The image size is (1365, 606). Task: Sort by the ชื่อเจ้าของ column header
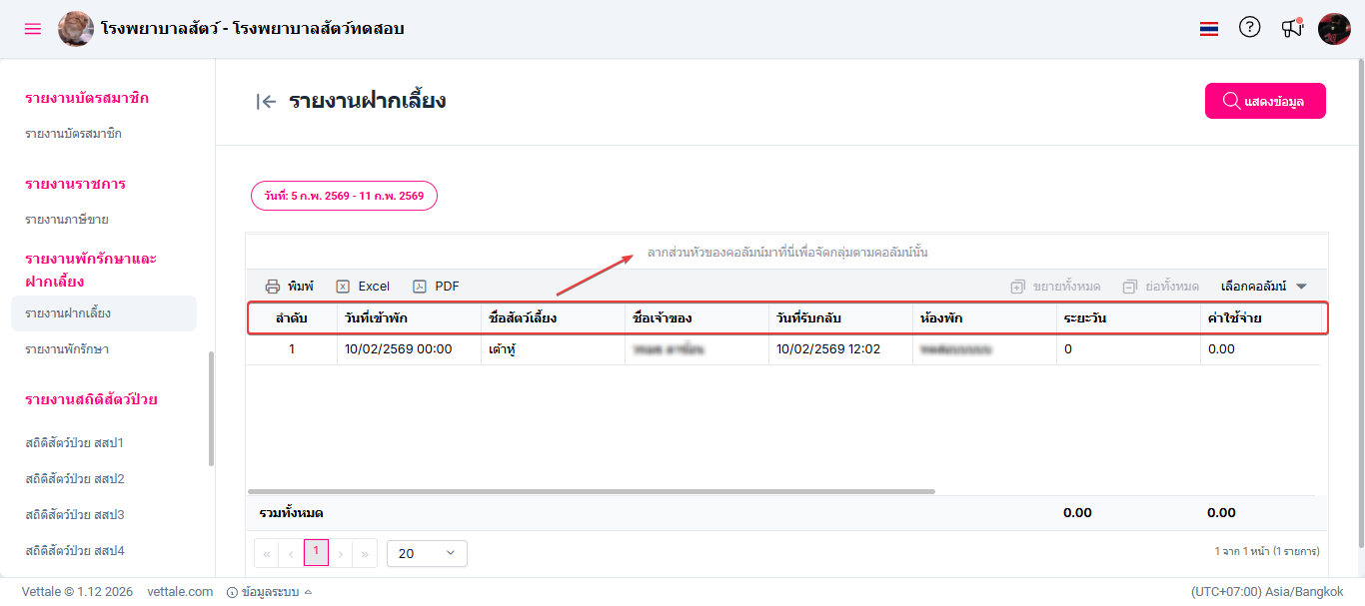pyautogui.click(x=696, y=318)
